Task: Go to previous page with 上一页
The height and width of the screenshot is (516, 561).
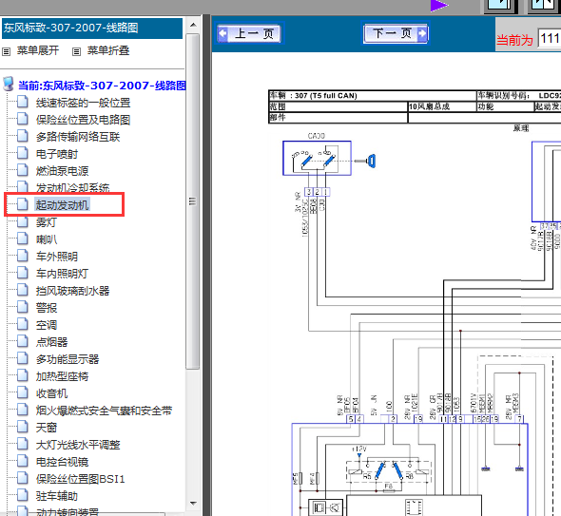Action: pyautogui.click(x=249, y=34)
